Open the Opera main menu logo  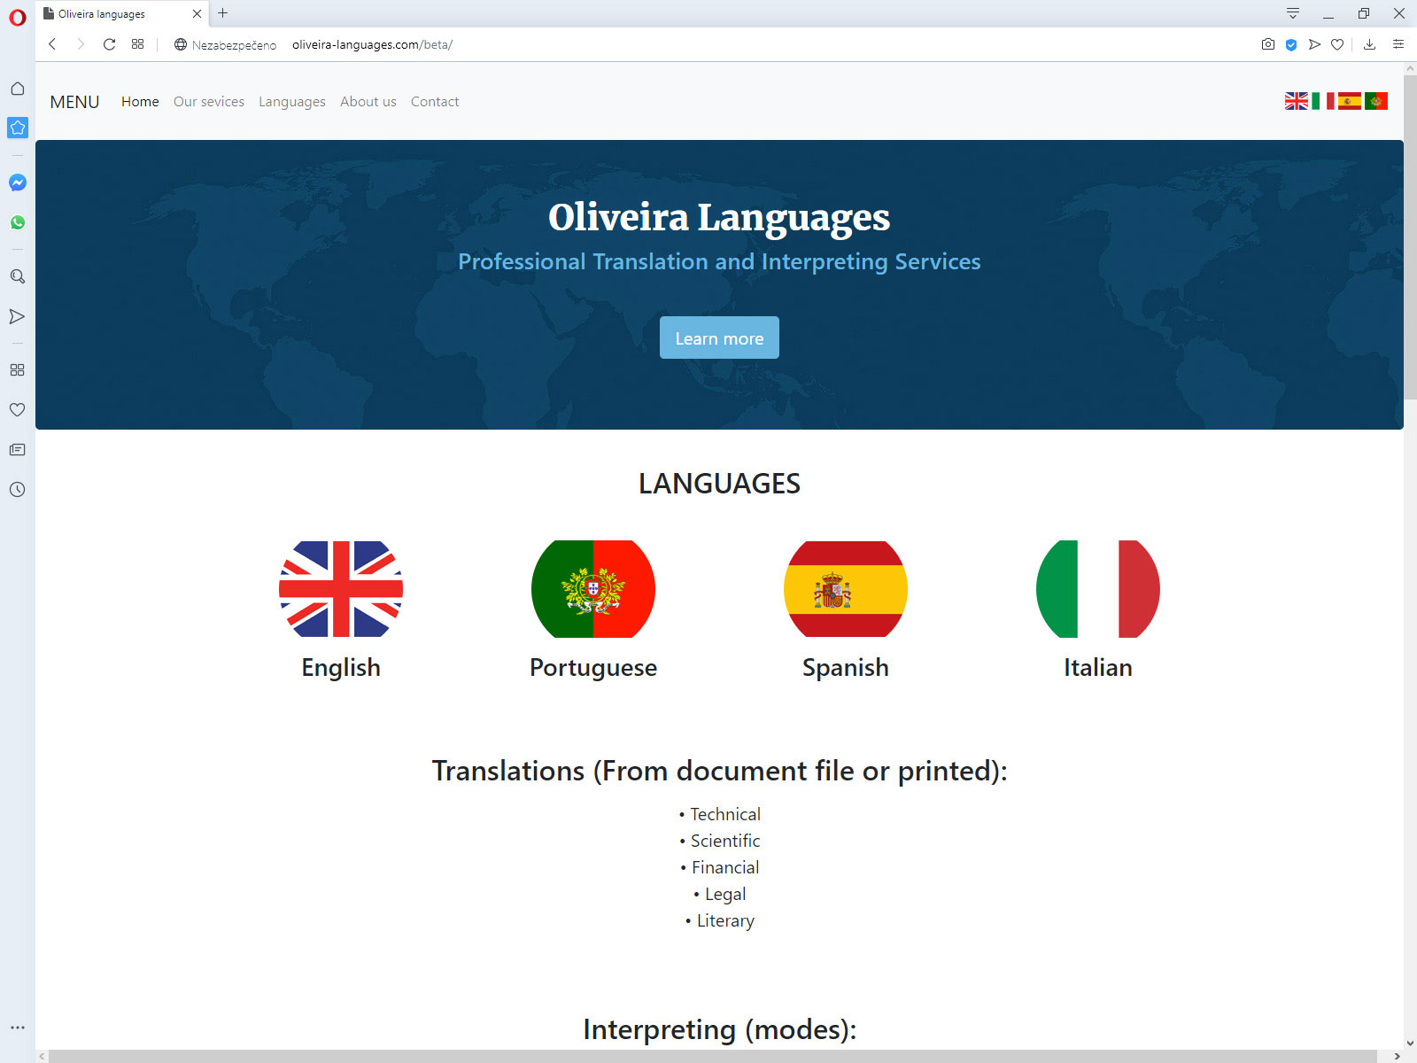click(x=18, y=17)
